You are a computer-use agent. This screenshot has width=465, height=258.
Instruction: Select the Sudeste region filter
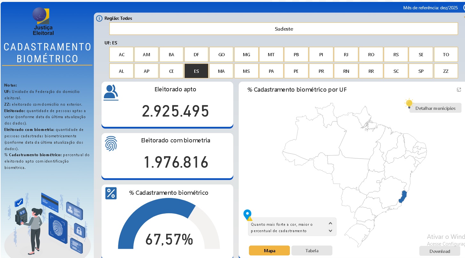tap(283, 29)
